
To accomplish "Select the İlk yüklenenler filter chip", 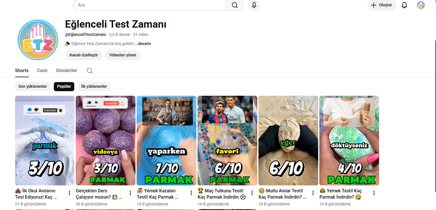I will pos(94,86).
